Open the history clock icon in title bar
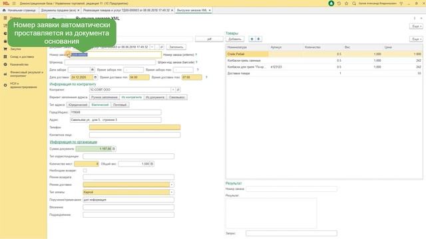The width and height of the screenshot is (426, 239). (x=339, y=3)
